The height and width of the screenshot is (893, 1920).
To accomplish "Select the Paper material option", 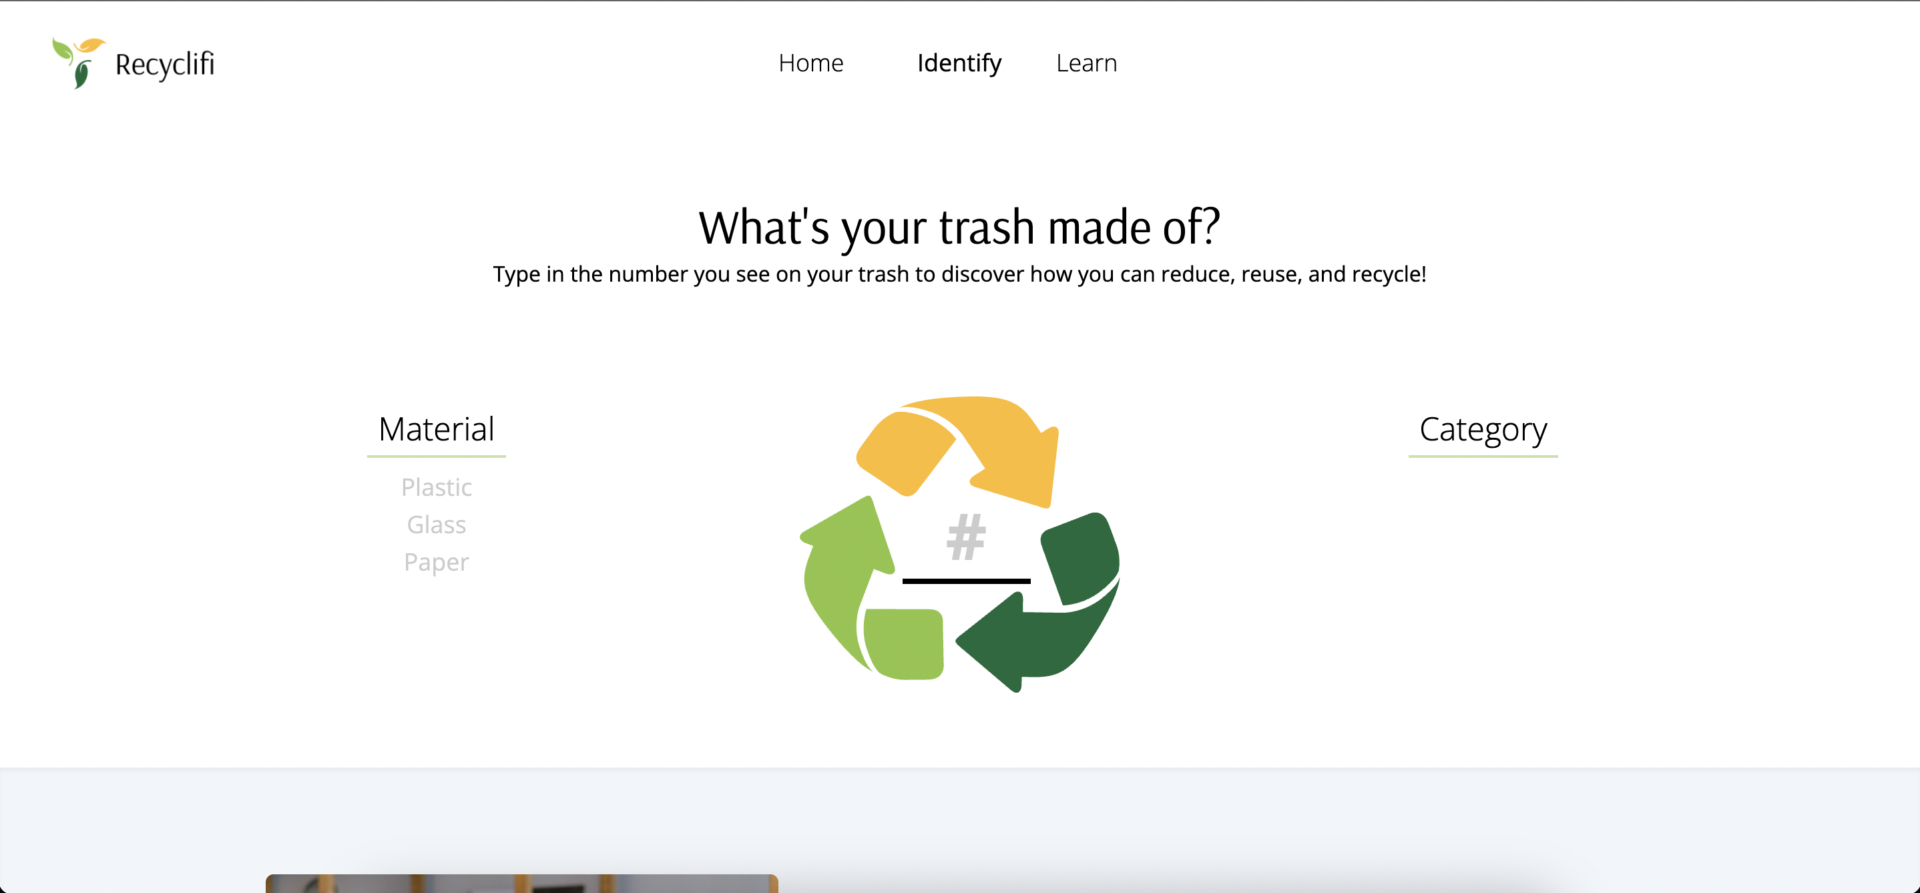I will tap(437, 562).
